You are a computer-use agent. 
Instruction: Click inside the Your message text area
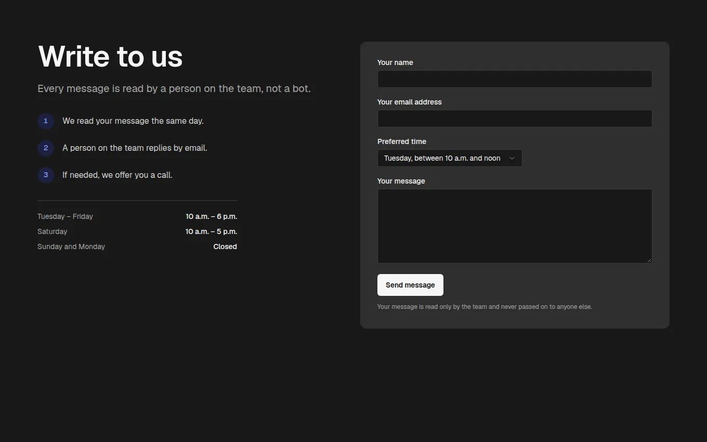(x=515, y=226)
